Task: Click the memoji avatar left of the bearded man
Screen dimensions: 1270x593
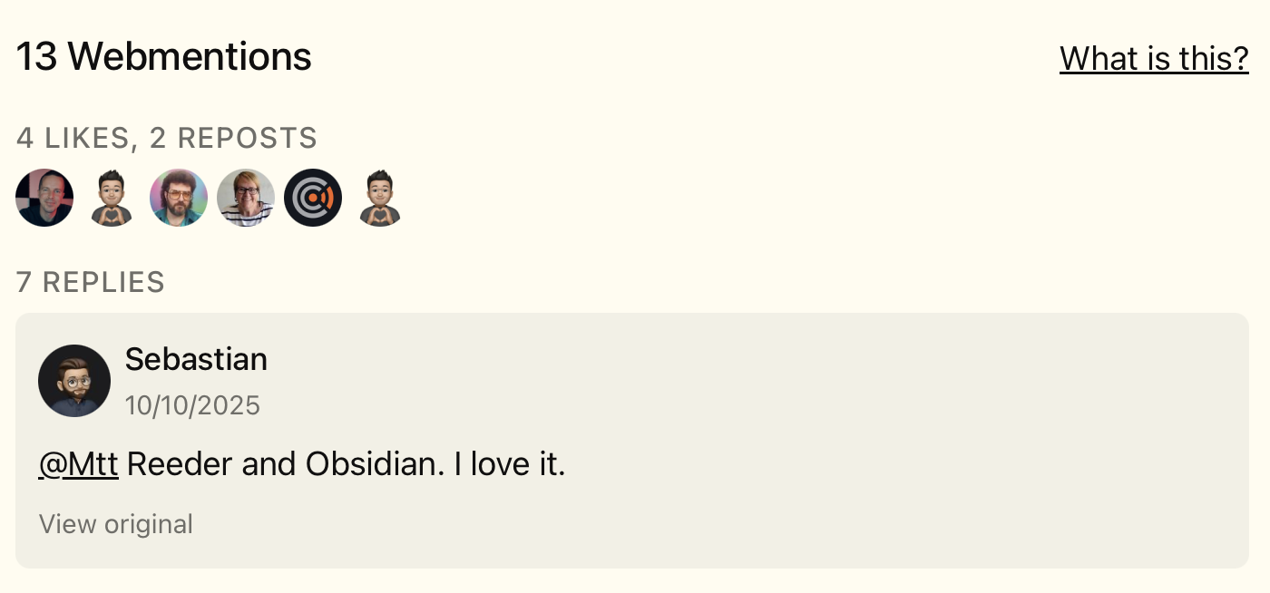Action: point(112,198)
